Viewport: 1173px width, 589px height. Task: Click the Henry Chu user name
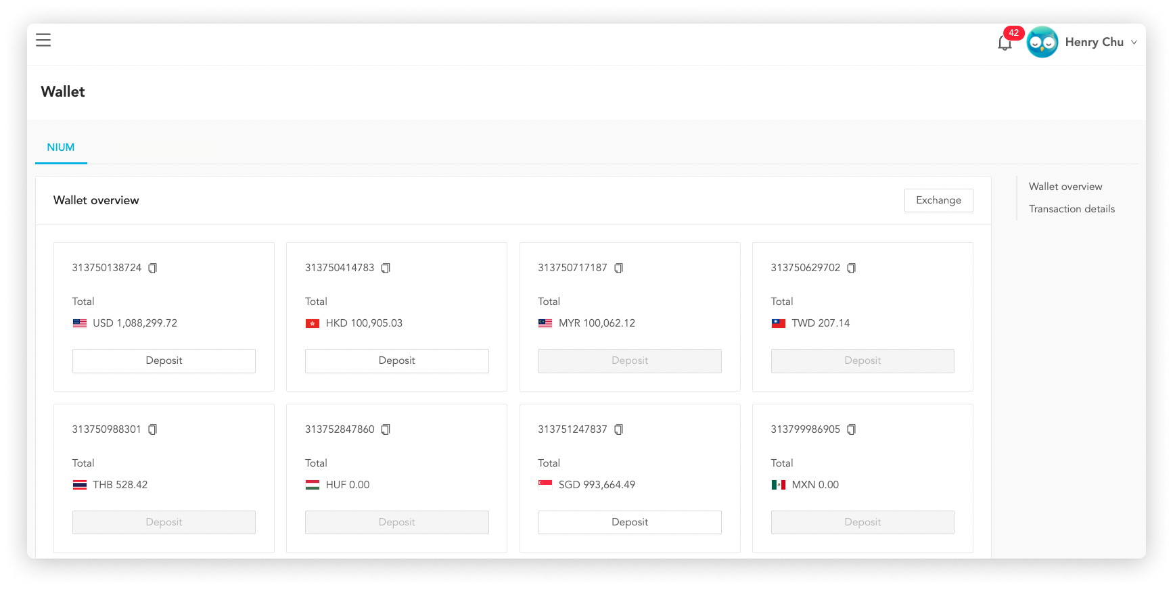[x=1094, y=42]
